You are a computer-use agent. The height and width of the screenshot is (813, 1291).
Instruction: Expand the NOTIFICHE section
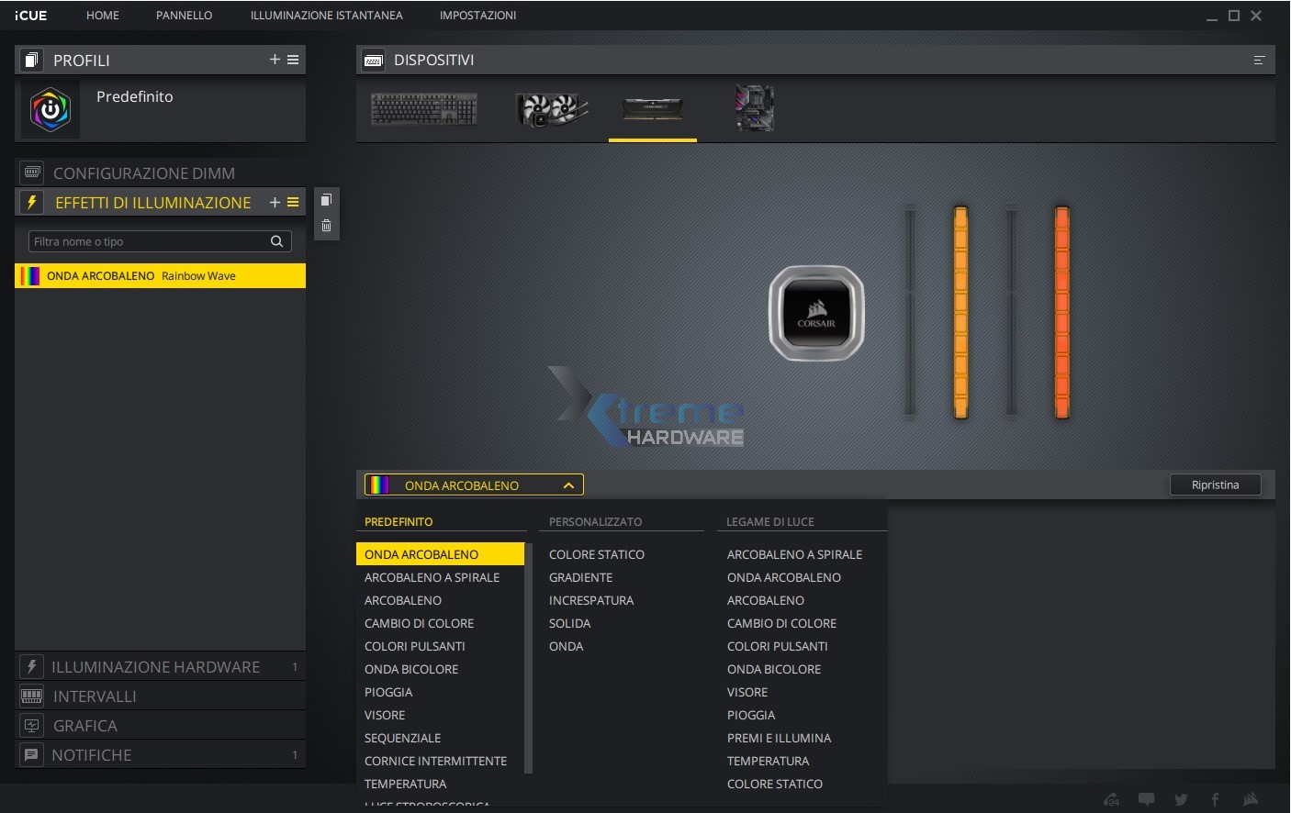click(x=92, y=755)
